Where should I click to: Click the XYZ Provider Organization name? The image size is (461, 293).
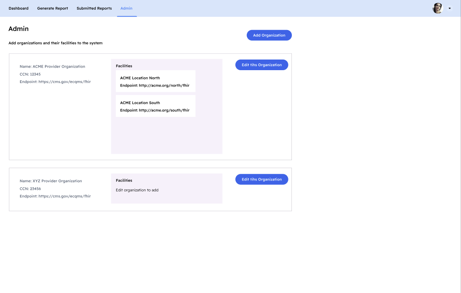[x=57, y=181]
